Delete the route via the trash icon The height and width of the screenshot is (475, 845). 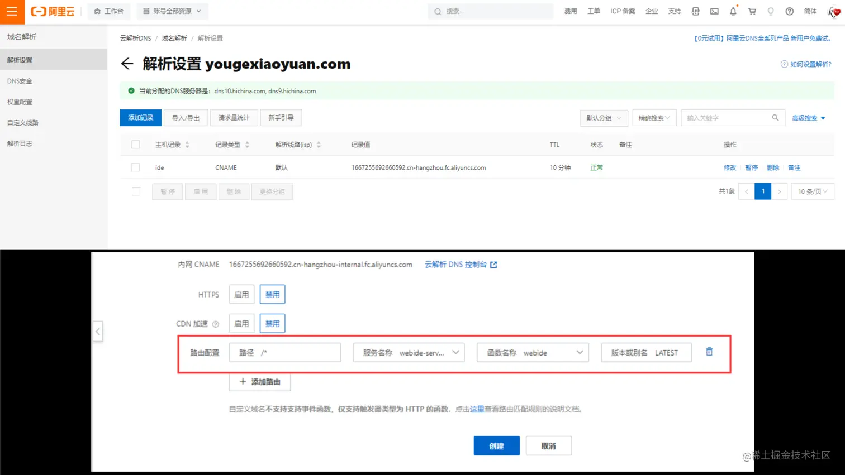[x=709, y=352]
